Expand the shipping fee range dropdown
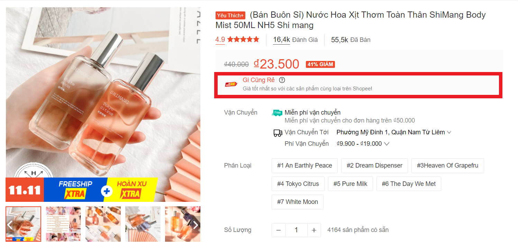Screen dimensions: 518x242 click(x=363, y=144)
